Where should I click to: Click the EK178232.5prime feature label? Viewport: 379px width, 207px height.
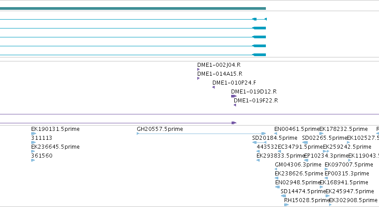343,129
